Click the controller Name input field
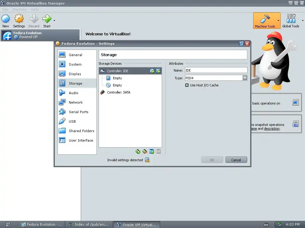 click(216, 70)
